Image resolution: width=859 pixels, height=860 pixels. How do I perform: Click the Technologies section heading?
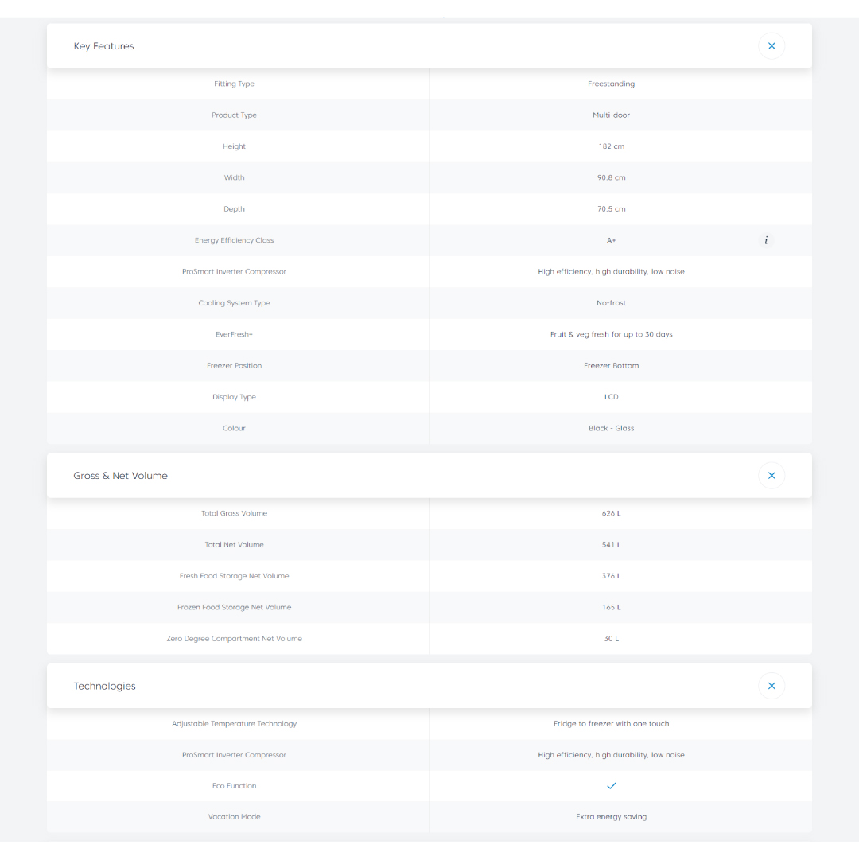click(105, 686)
